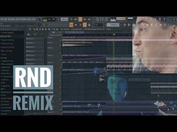
Task: Select the playlist Delete tool
Action: [x=40, y=29]
